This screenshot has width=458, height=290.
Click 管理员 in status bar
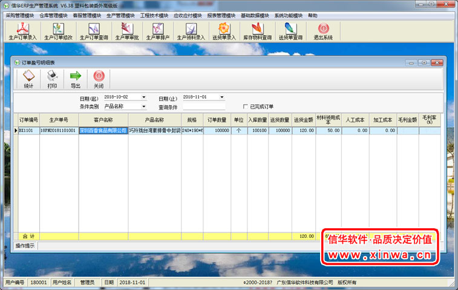(x=87, y=282)
